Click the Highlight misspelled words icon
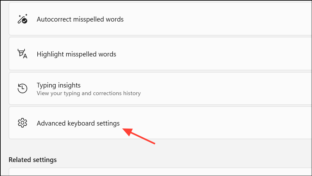Image resolution: width=312 pixels, height=176 pixels. tap(22, 54)
